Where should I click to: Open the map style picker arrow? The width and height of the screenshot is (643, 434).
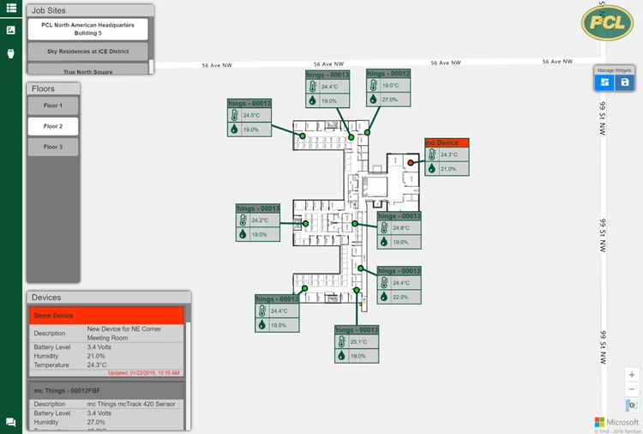pos(632,405)
